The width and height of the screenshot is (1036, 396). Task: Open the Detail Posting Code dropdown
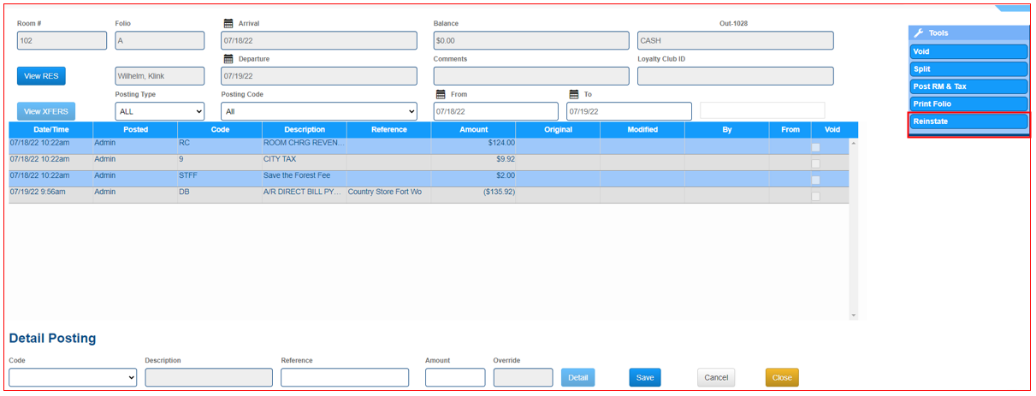click(x=73, y=377)
